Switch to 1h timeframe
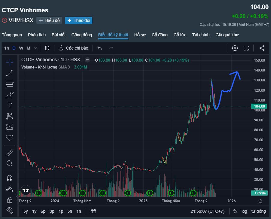The image size is (271, 219). pyautogui.click(x=7, y=48)
